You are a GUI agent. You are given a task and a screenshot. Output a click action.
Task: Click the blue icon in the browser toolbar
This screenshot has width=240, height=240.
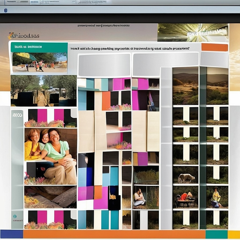[x=6, y=10]
